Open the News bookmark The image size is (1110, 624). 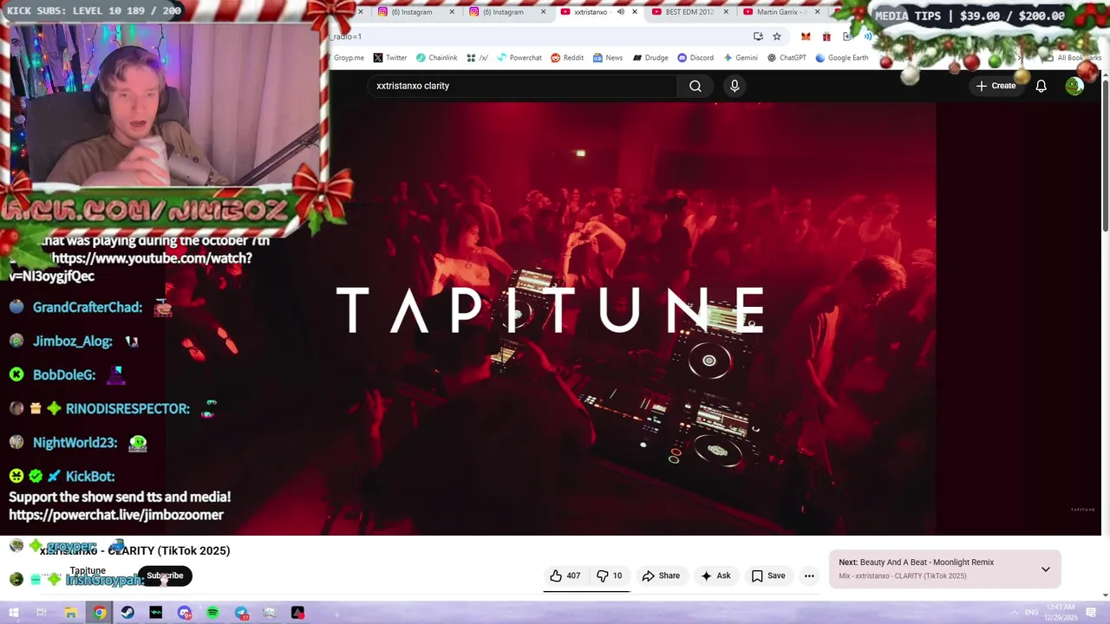coord(608,58)
